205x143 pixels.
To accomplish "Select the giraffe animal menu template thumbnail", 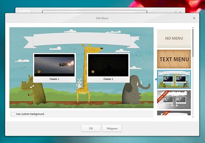I will (x=174, y=79).
